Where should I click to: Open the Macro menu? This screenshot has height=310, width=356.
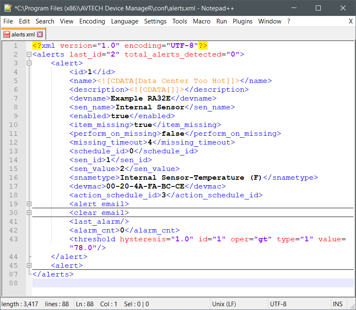pos(202,21)
